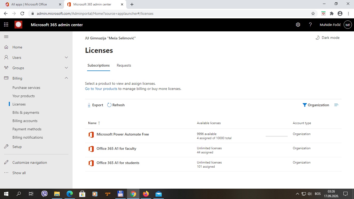The image size is (354, 199).
Task: Click Customize navigation
Action: (30, 162)
